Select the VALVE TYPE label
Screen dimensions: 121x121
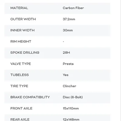pos(21,64)
